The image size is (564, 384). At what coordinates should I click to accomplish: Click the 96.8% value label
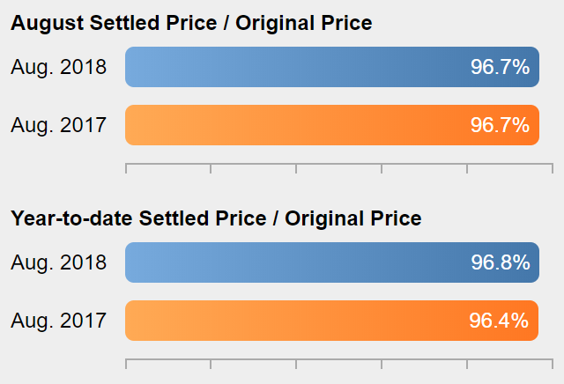point(501,262)
